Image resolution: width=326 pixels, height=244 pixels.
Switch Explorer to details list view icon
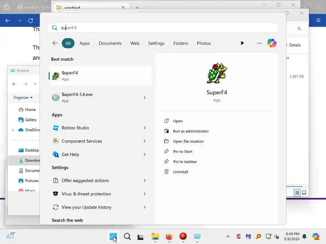click(x=297, y=193)
